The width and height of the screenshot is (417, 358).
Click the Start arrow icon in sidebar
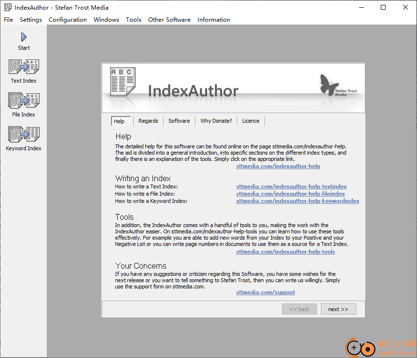coord(24,37)
